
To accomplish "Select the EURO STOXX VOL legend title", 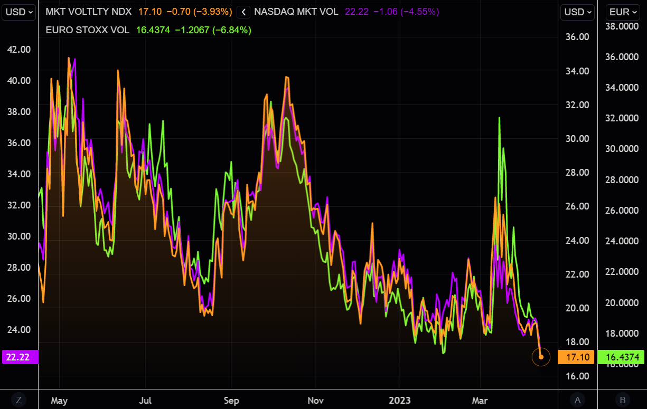I will coord(87,30).
